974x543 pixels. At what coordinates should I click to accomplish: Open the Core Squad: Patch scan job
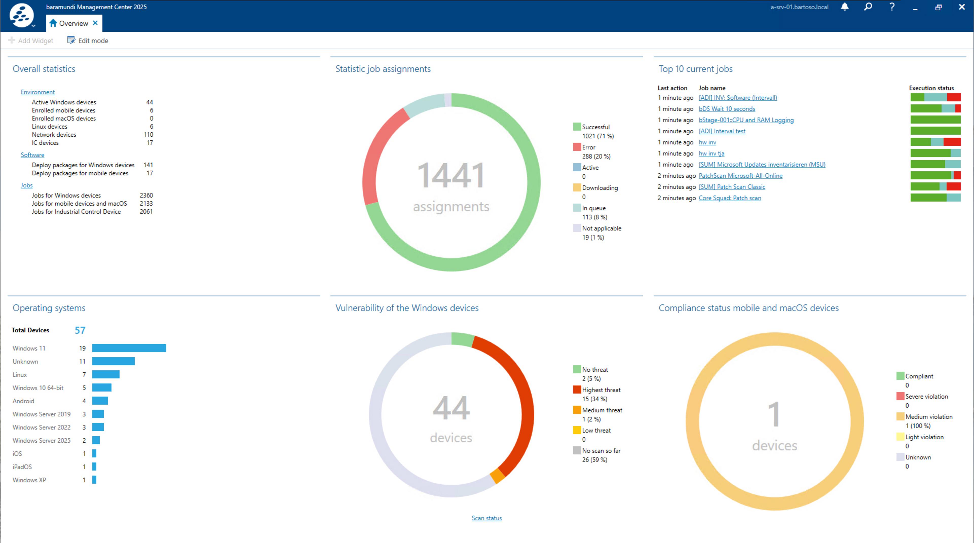(x=730, y=198)
